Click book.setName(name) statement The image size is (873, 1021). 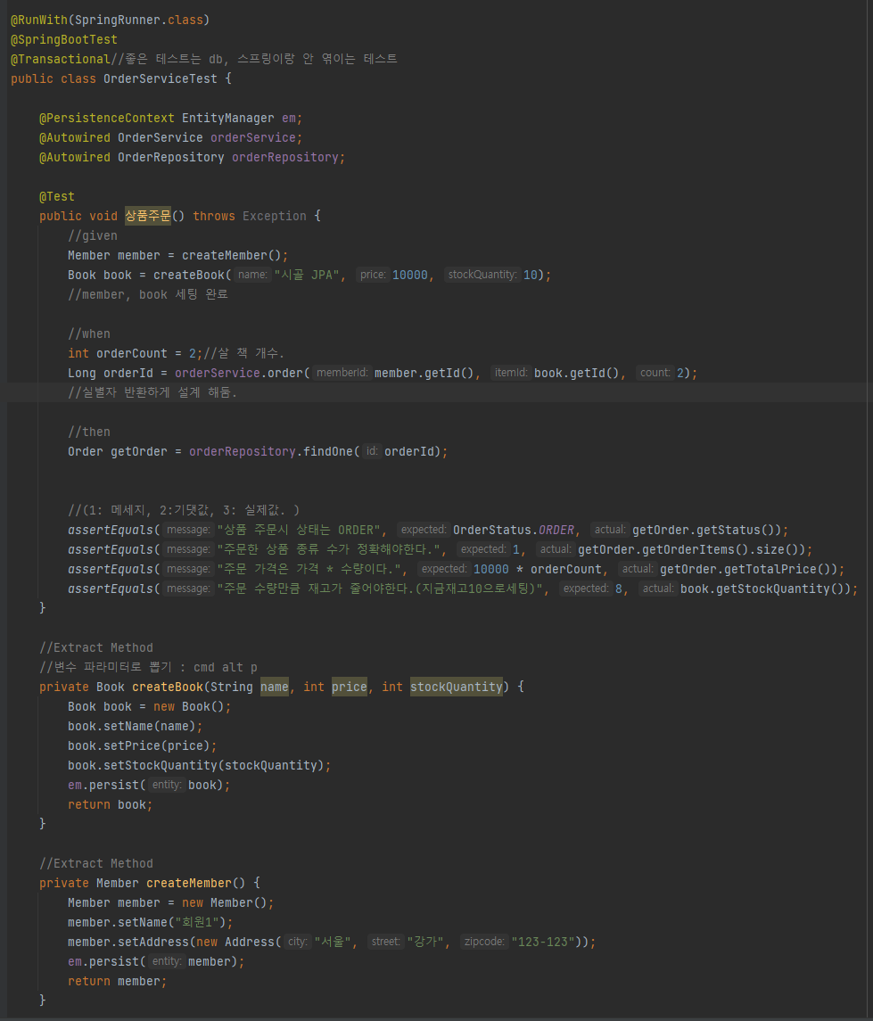point(136,726)
